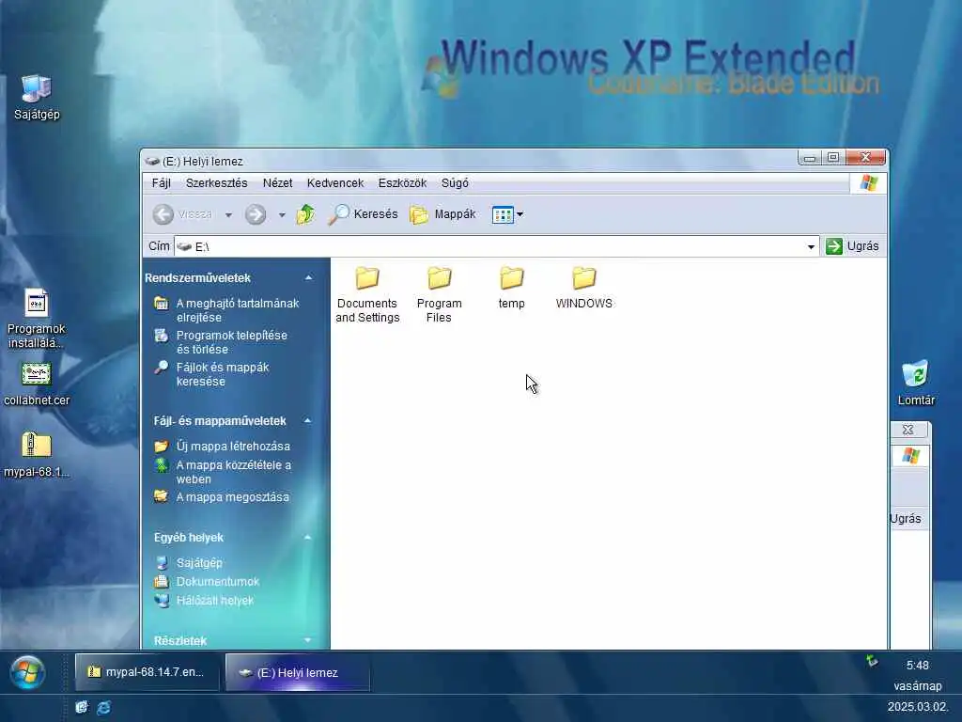Click the Show Desktop quick launch icon
Viewport: 962px width, 722px height.
(x=82, y=707)
